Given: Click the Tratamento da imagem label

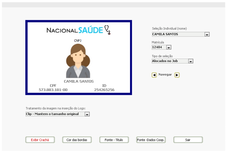Looking at the screenshot, I should 56,108.
